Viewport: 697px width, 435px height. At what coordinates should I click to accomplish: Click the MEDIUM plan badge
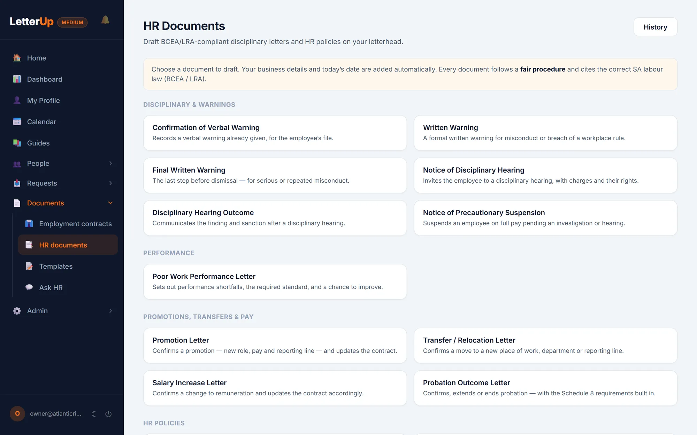[x=72, y=22]
